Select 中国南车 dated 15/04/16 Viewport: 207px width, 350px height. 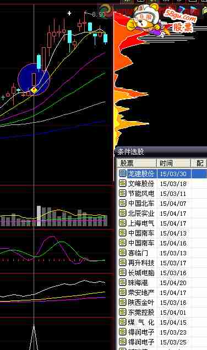point(162,243)
